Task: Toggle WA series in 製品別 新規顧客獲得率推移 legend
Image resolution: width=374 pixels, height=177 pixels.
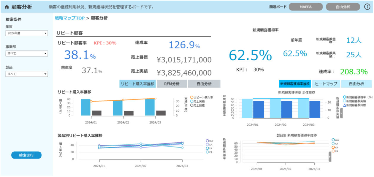Action: (x=335, y=140)
